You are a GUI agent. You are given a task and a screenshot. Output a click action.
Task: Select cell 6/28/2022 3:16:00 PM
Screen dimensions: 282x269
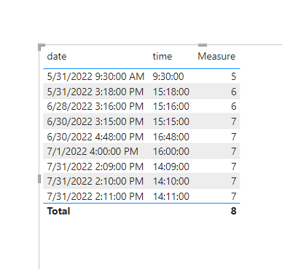click(x=95, y=106)
